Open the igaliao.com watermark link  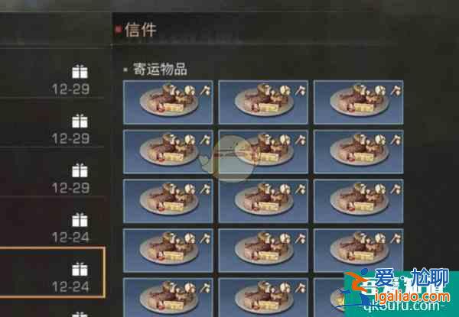412,297
